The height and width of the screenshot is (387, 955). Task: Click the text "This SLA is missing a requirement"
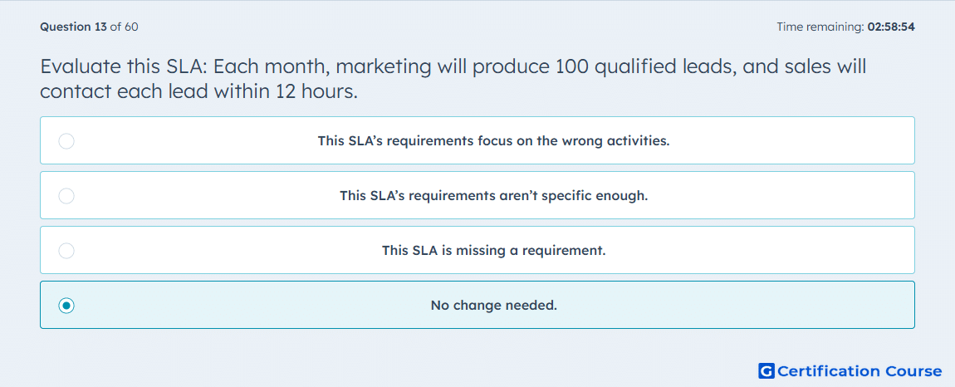point(493,251)
